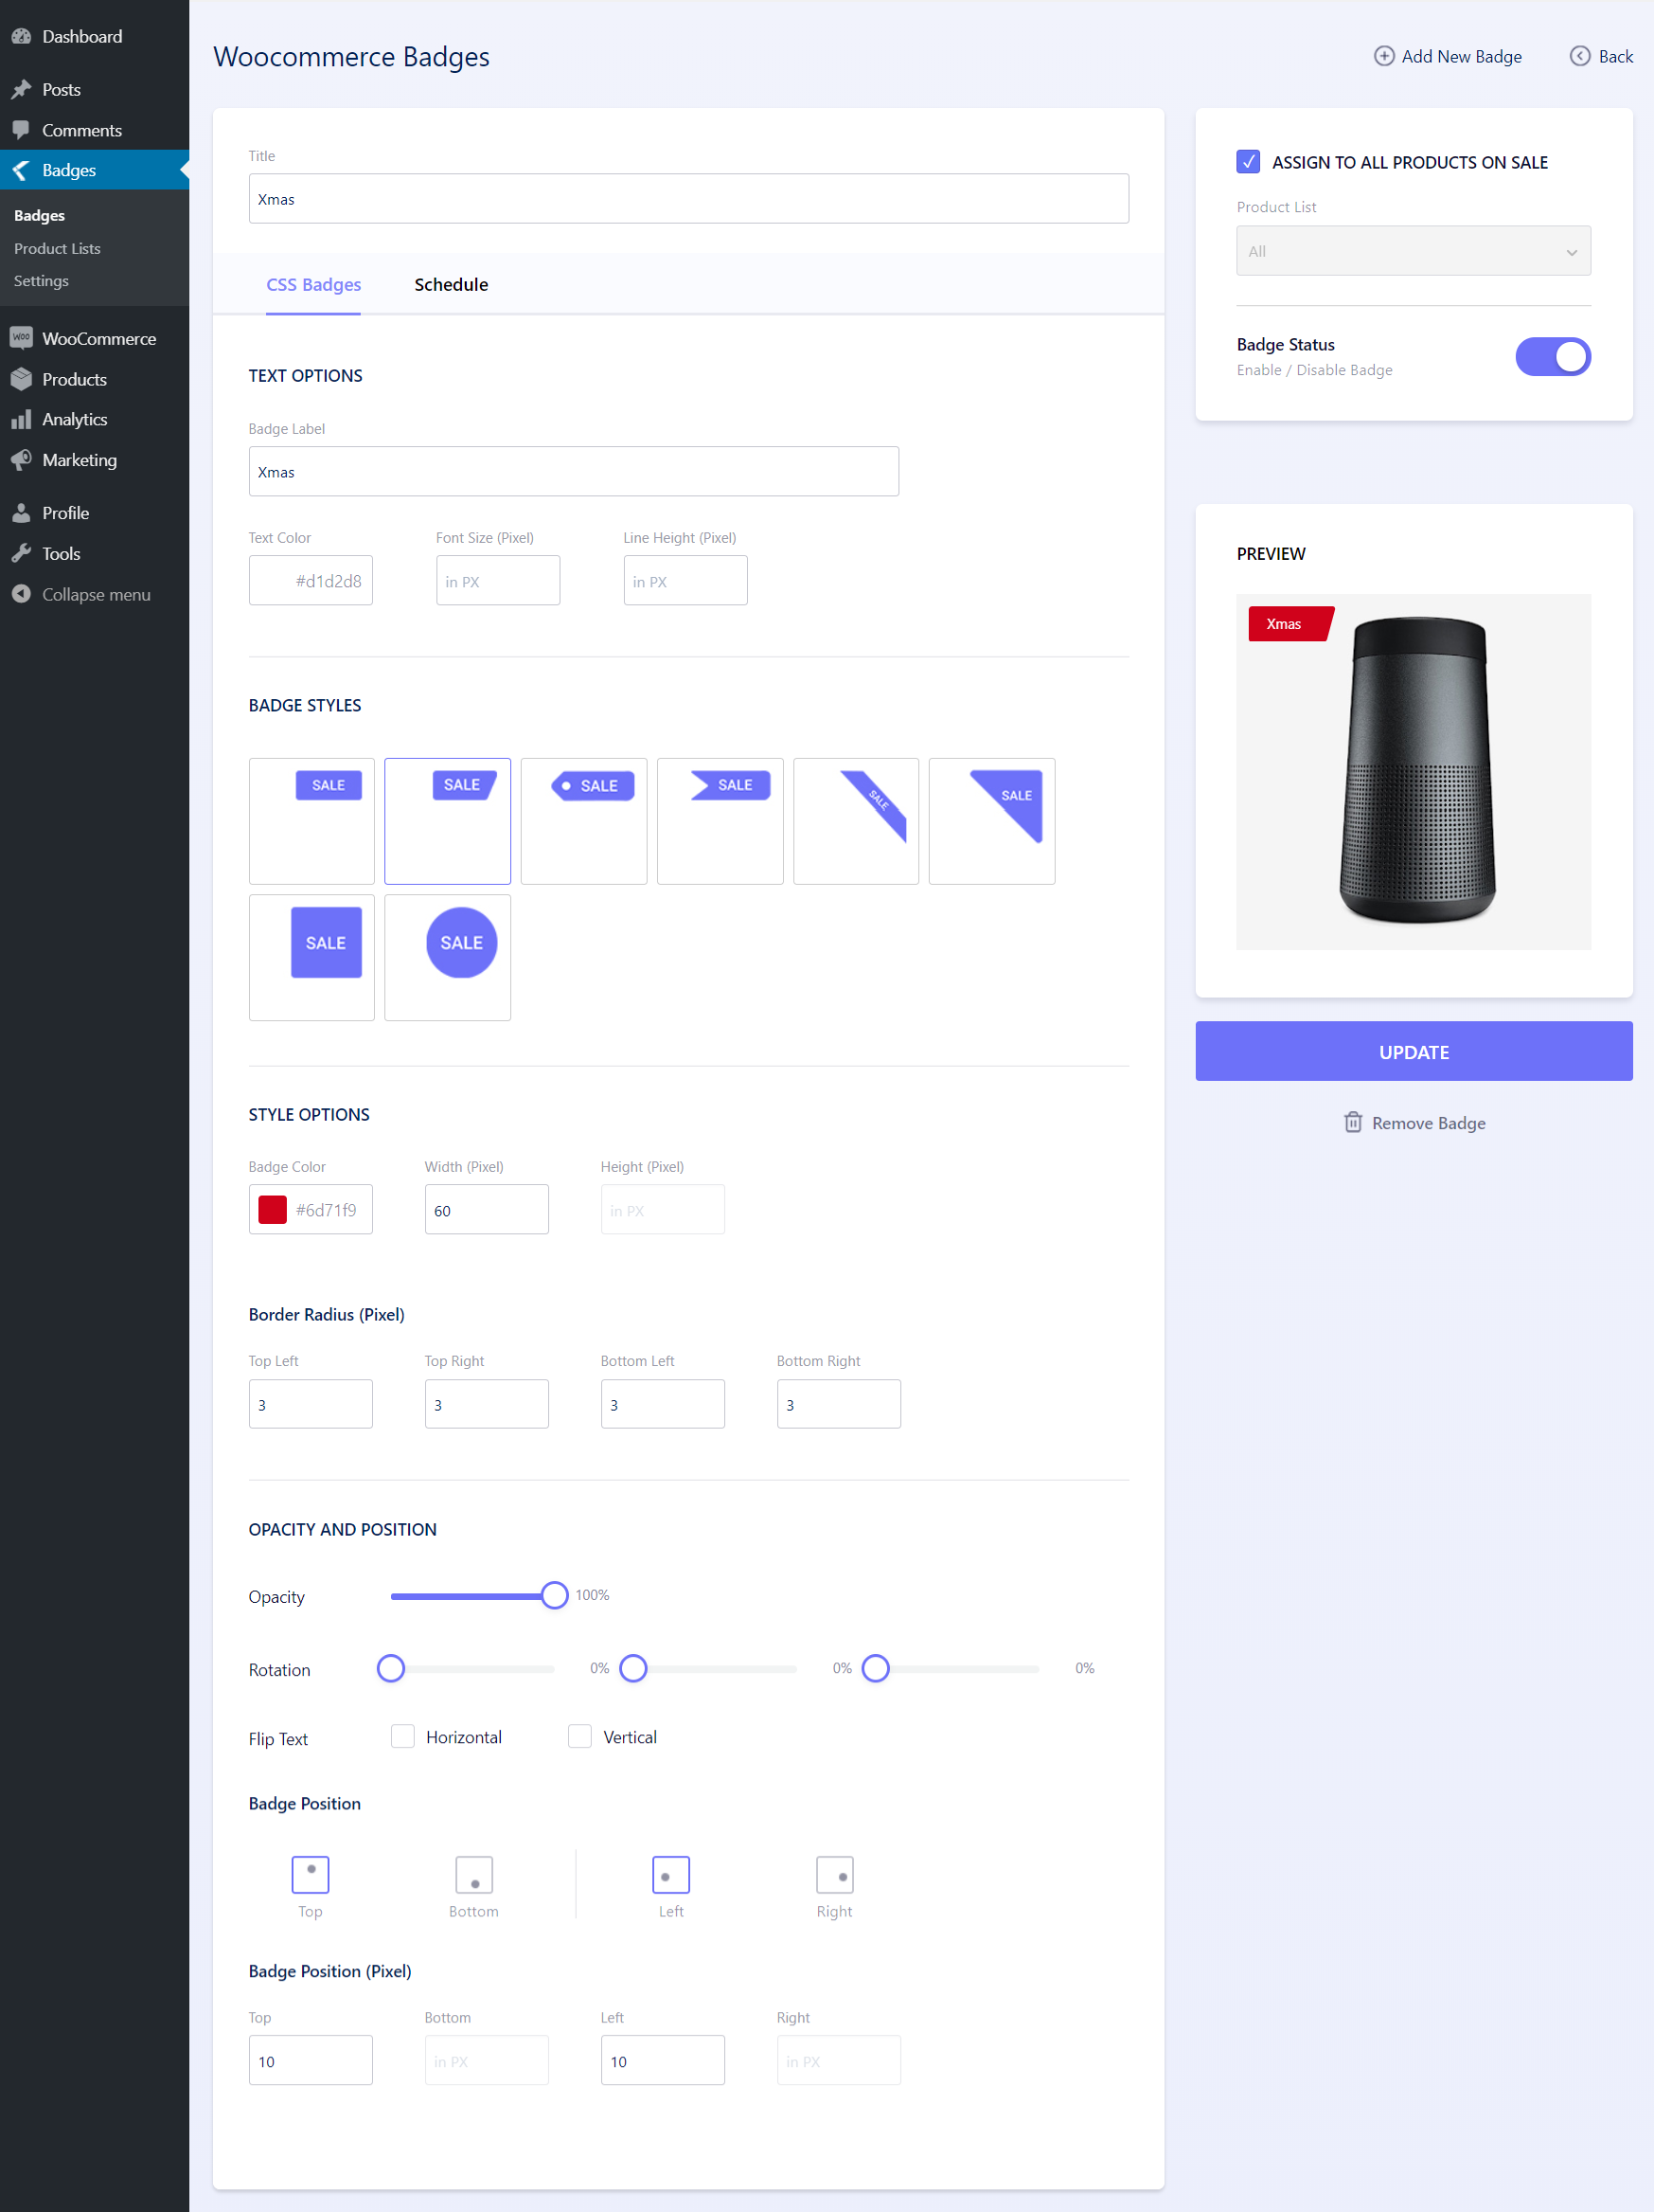Toggle the Badge Status switch
1654x2212 pixels.
pos(1552,357)
